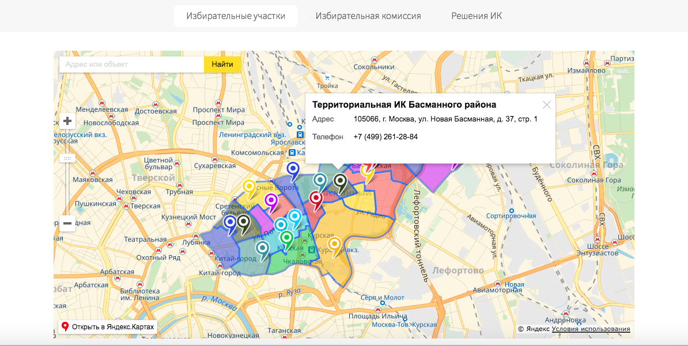Click the Адрес или объект search field
This screenshot has height=346, width=688.
click(x=131, y=64)
